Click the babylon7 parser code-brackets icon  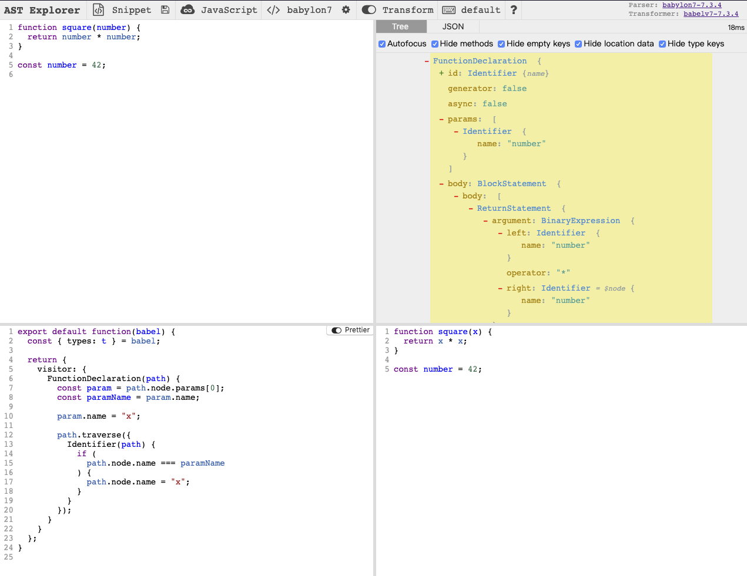tap(273, 10)
